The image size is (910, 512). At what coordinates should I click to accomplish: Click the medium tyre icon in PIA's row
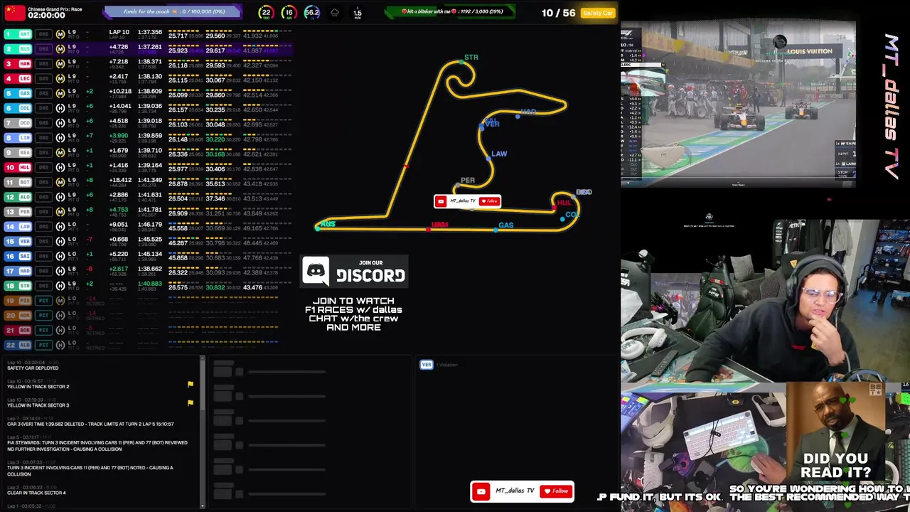[x=60, y=301]
